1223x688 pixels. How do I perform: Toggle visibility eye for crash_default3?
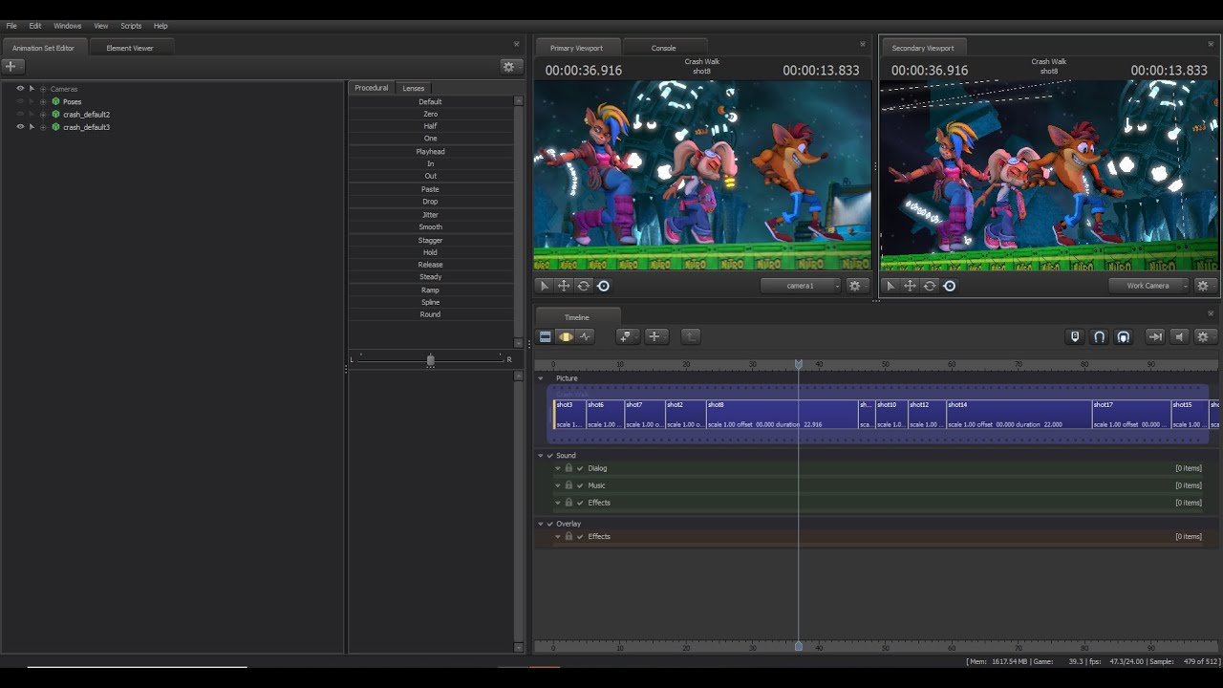click(x=20, y=127)
